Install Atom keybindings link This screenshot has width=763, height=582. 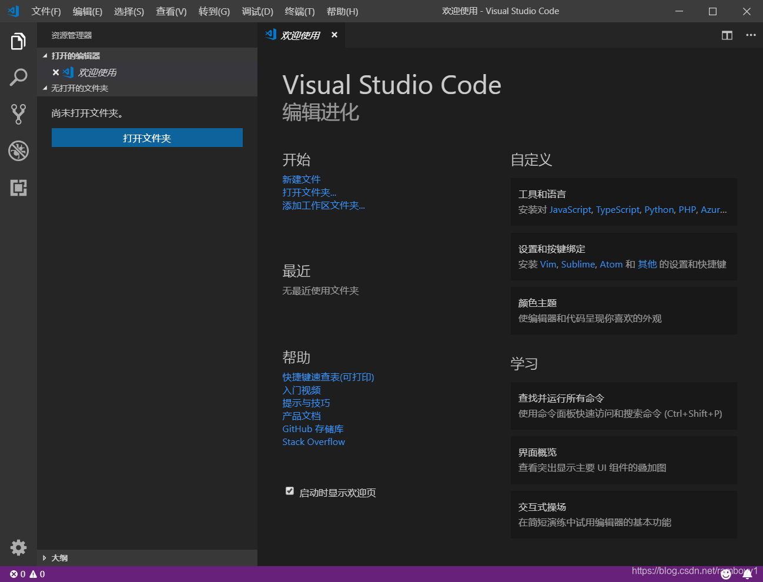point(611,265)
